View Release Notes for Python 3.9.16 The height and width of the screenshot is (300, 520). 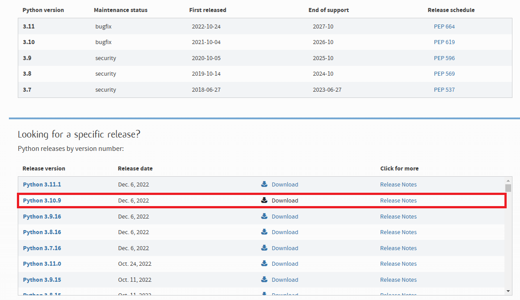(x=398, y=216)
